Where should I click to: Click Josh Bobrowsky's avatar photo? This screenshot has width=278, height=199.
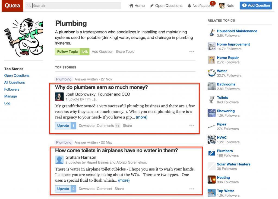point(59,97)
